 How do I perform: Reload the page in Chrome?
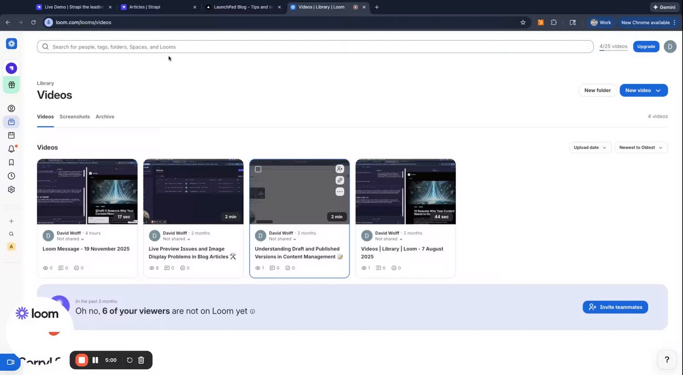tap(33, 22)
